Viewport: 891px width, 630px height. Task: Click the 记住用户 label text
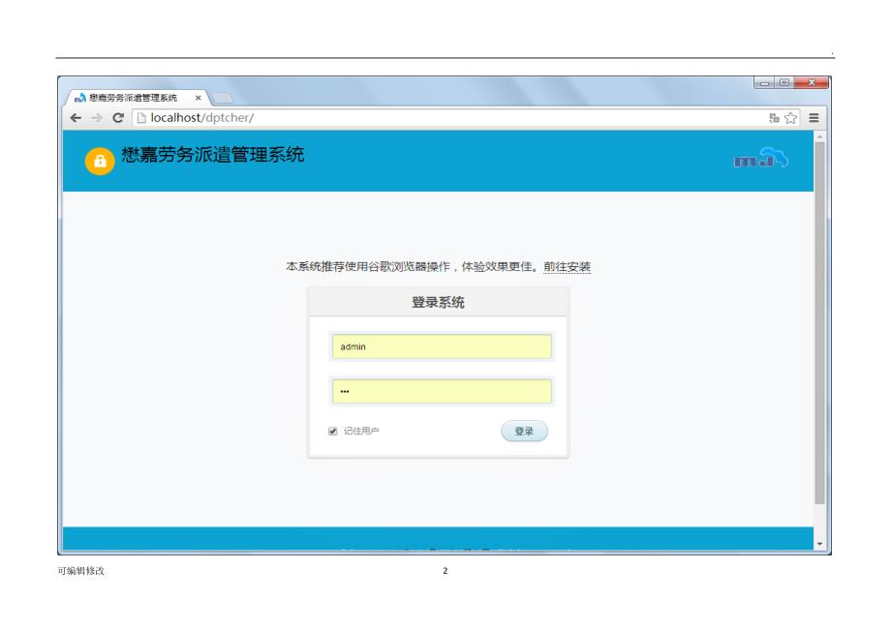click(x=361, y=432)
